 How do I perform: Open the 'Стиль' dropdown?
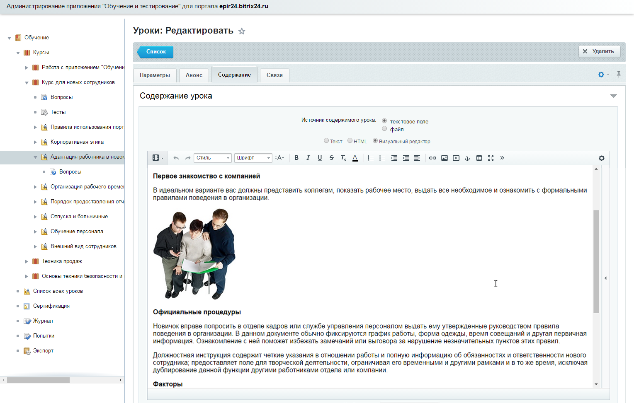click(213, 158)
